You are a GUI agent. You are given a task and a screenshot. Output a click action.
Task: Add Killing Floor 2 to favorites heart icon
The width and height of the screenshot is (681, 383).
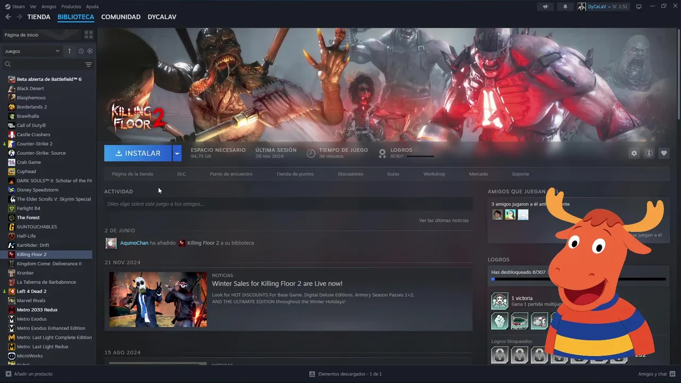click(x=664, y=153)
